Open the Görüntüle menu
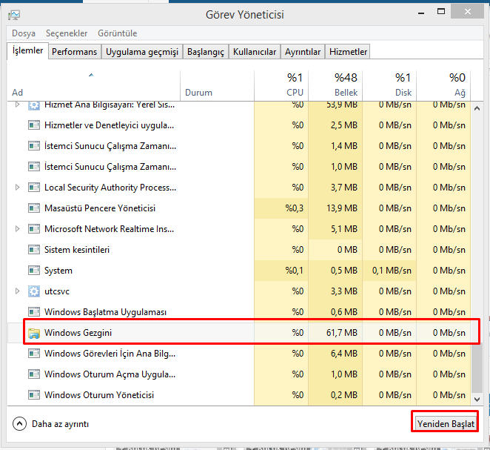The image size is (490, 450). pyautogui.click(x=118, y=33)
